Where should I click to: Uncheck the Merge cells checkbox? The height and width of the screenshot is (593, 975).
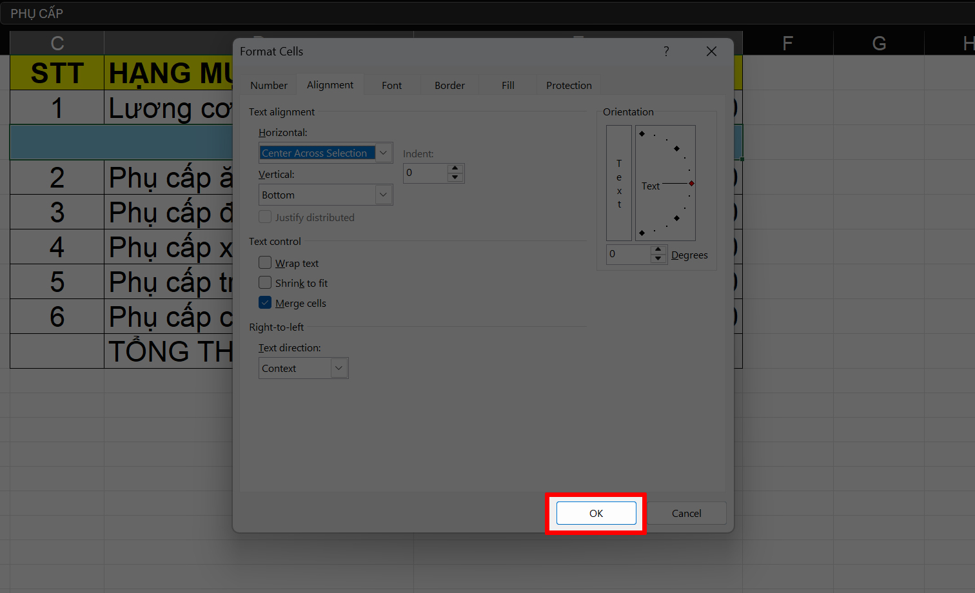(x=265, y=303)
